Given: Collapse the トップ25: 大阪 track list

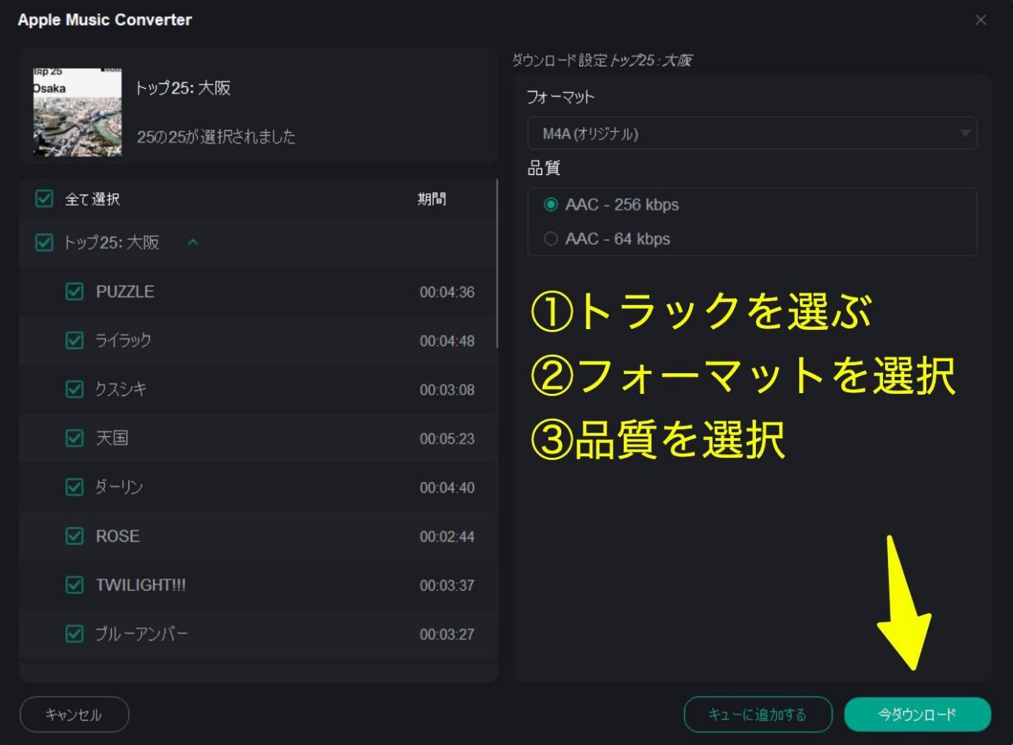Looking at the screenshot, I should [193, 242].
